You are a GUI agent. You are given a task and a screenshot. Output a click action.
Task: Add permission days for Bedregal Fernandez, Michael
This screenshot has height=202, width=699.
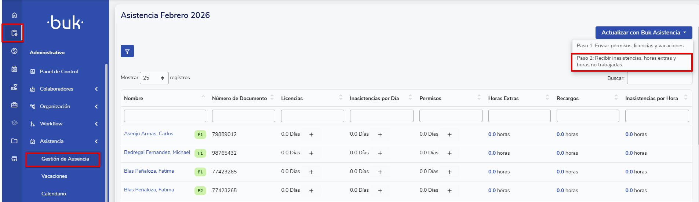tap(449, 153)
